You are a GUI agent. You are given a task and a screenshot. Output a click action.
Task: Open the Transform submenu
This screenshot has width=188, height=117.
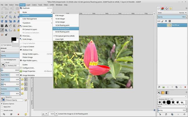point(36,23)
